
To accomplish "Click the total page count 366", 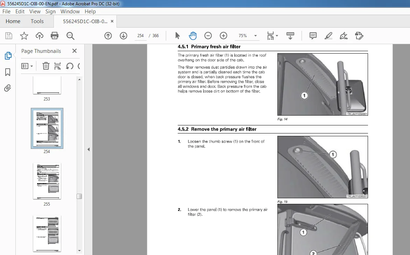I will 156,36.
